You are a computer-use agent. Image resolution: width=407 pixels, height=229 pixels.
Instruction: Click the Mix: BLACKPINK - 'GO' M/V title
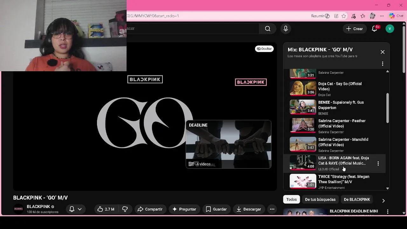pyautogui.click(x=320, y=50)
